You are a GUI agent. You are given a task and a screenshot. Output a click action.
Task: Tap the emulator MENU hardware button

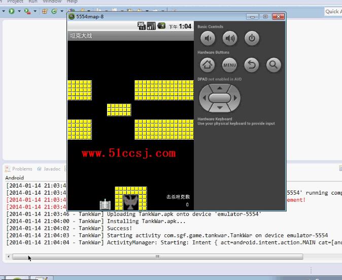pyautogui.click(x=229, y=65)
